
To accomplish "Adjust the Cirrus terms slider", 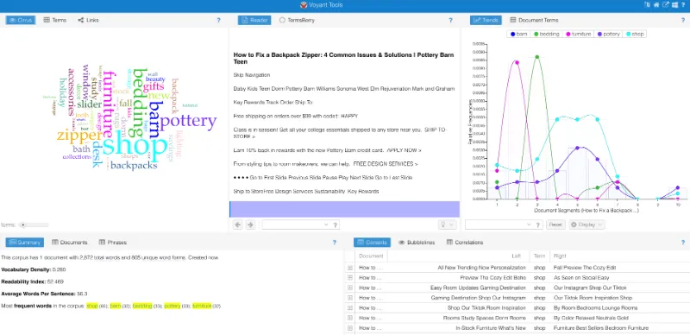I will pyautogui.click(x=23, y=224).
